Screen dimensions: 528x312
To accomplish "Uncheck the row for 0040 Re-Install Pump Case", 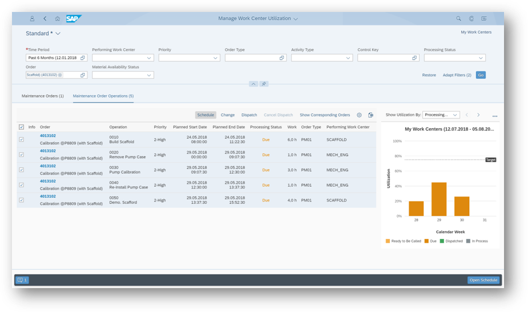I will pos(21,184).
